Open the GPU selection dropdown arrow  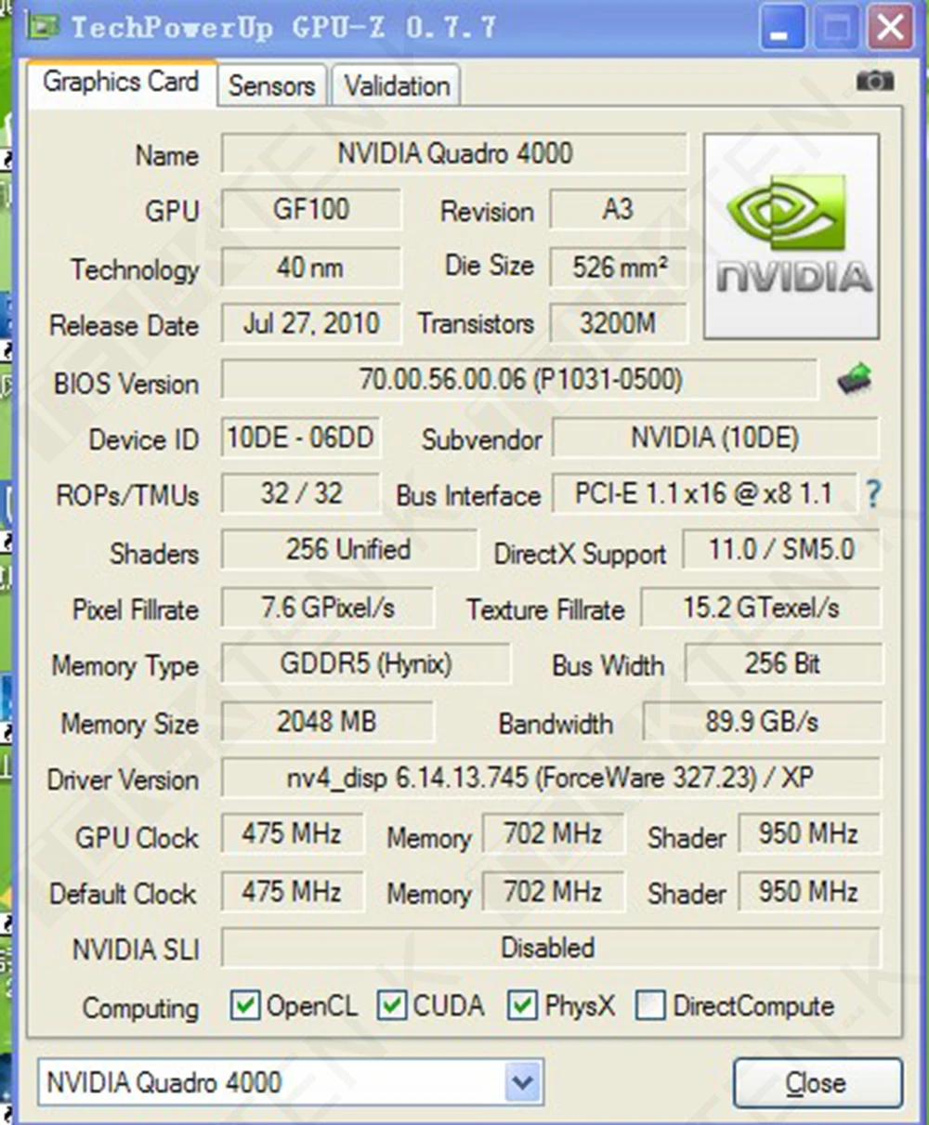click(522, 1082)
